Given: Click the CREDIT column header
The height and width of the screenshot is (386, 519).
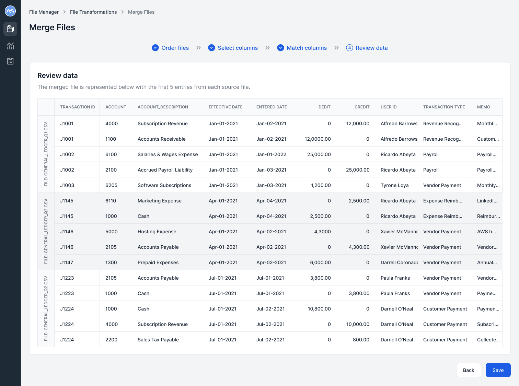Looking at the screenshot, I should point(362,107).
